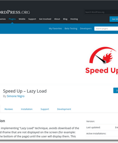
Task: Click the Get WordPress button
Action: (x=114, y=19)
